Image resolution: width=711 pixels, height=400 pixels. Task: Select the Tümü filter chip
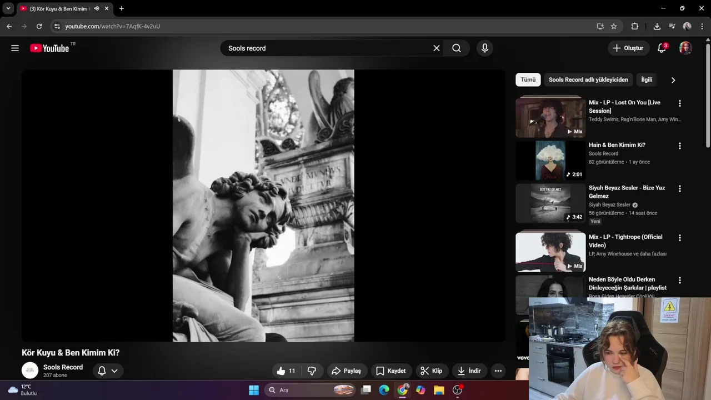(528, 79)
